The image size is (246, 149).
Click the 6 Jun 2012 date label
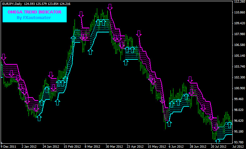176,147
